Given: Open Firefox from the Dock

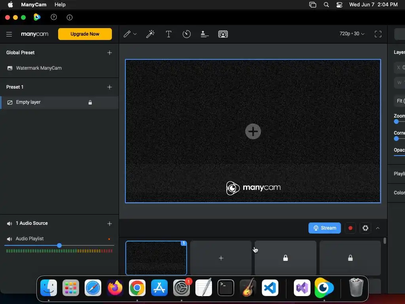Looking at the screenshot, I should (115, 288).
